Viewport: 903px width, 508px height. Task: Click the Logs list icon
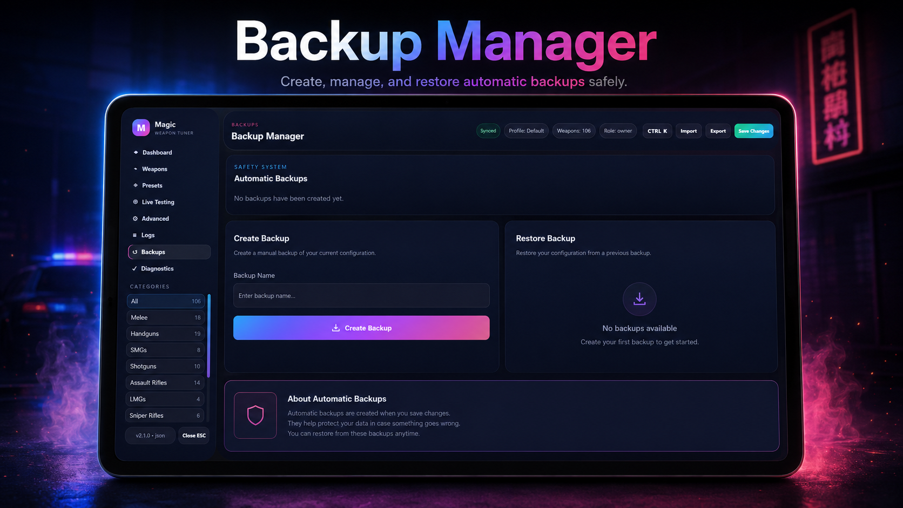tap(135, 235)
